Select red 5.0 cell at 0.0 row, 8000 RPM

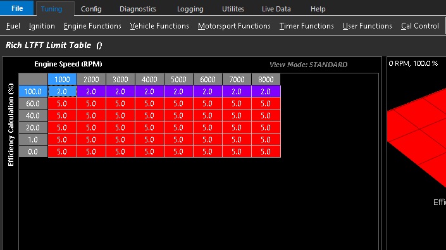click(x=266, y=152)
